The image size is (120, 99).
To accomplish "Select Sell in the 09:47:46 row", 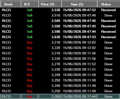I will pyautogui.click(x=29, y=21).
